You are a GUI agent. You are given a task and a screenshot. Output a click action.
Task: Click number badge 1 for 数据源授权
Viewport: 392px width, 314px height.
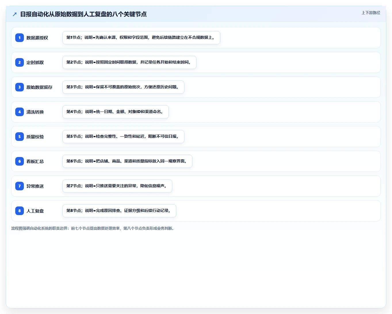tap(20, 38)
